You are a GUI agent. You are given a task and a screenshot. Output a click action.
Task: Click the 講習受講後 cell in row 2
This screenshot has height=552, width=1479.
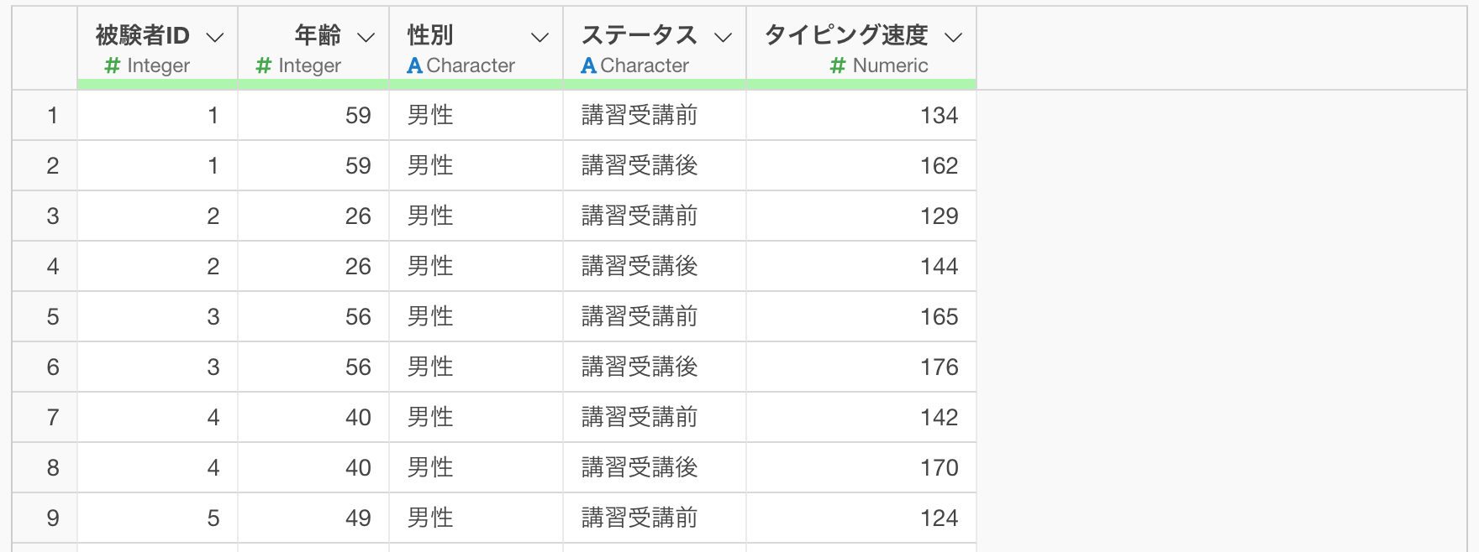pyautogui.click(x=639, y=165)
